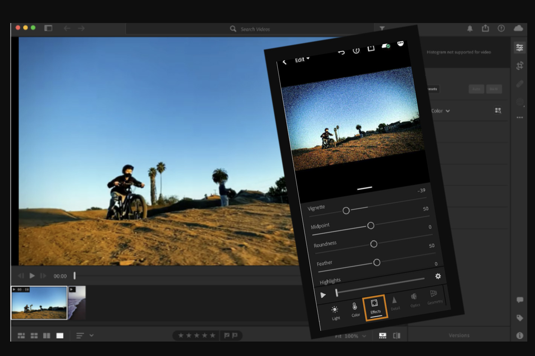This screenshot has width=535, height=356.
Task: Open the comments speech bubble icon
Action: [x=520, y=300]
